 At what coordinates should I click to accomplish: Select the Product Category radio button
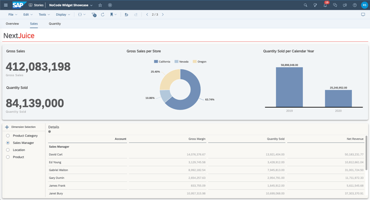[x=8, y=136]
